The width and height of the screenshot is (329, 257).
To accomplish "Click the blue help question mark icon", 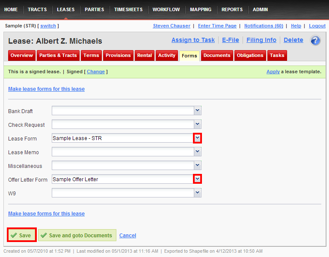I will 315,41.
